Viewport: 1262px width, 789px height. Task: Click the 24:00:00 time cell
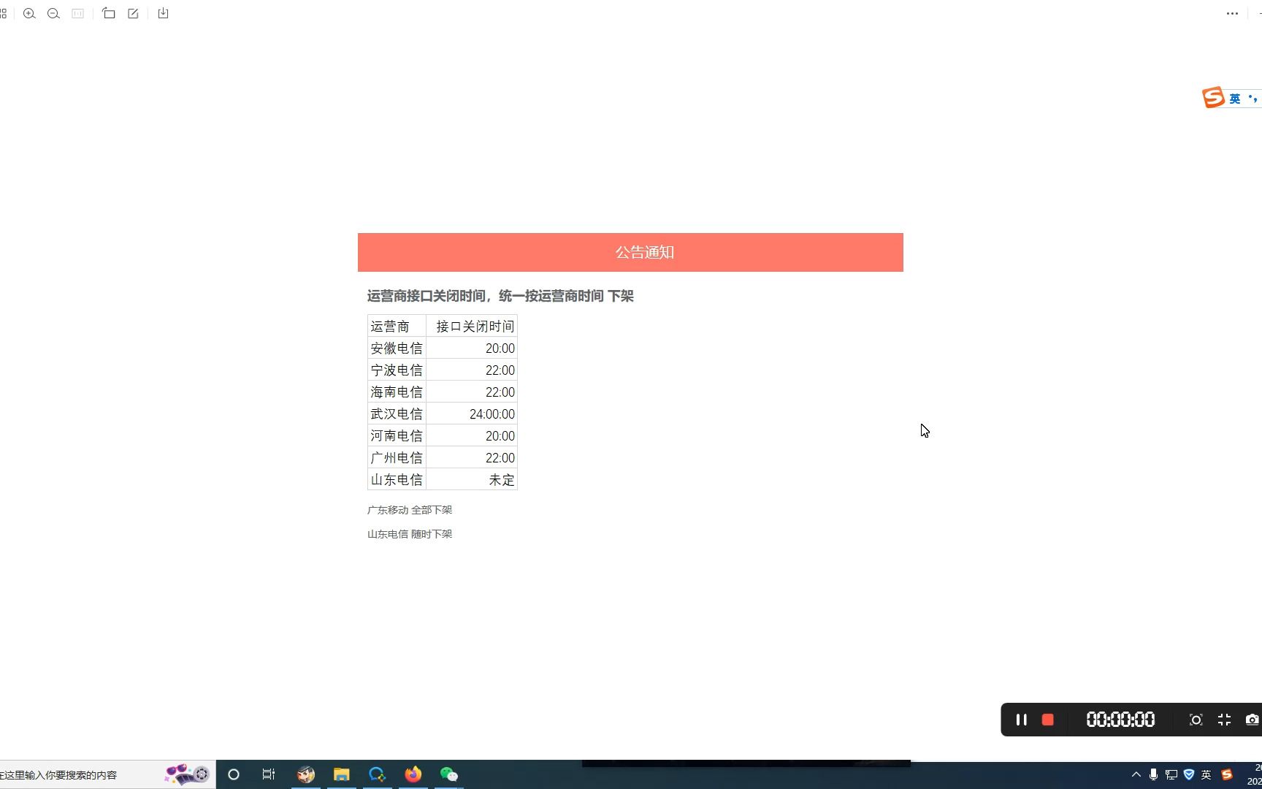tap(472, 413)
